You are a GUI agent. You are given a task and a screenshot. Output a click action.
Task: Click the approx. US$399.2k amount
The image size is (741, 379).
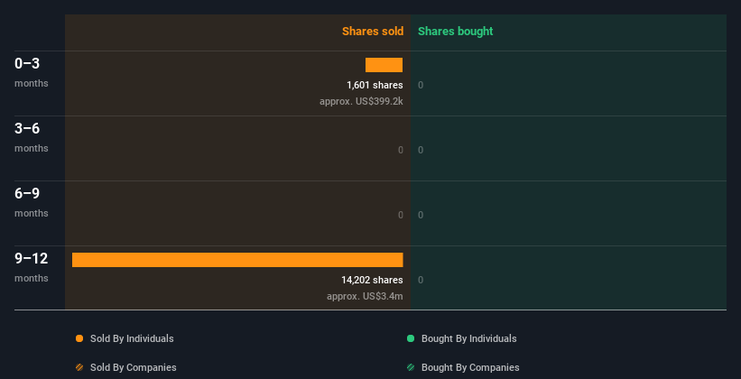tap(361, 101)
